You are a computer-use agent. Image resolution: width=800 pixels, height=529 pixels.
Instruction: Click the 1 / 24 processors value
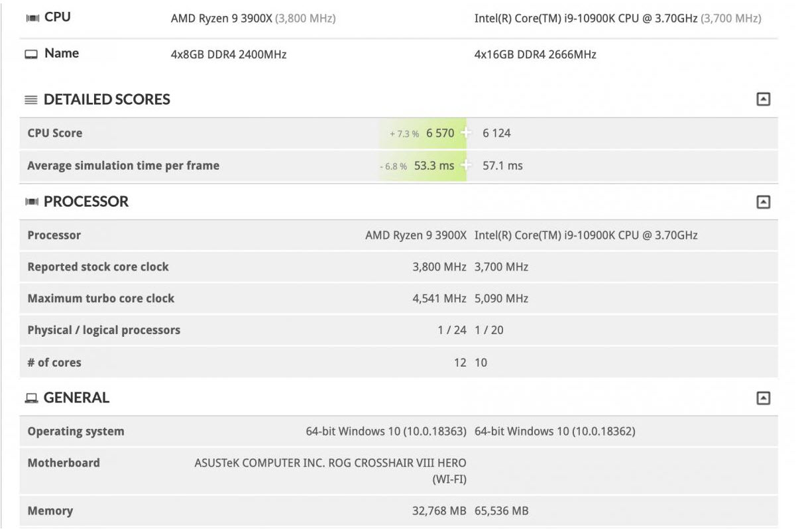coord(452,330)
